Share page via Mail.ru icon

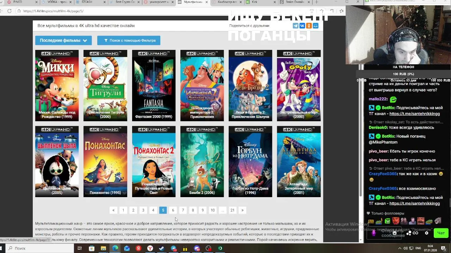pyautogui.click(x=316, y=26)
